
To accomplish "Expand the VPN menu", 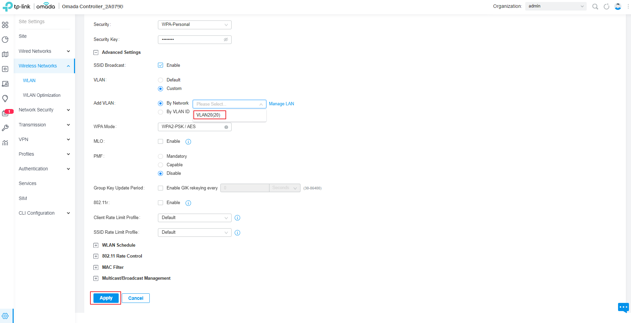I will pos(44,139).
